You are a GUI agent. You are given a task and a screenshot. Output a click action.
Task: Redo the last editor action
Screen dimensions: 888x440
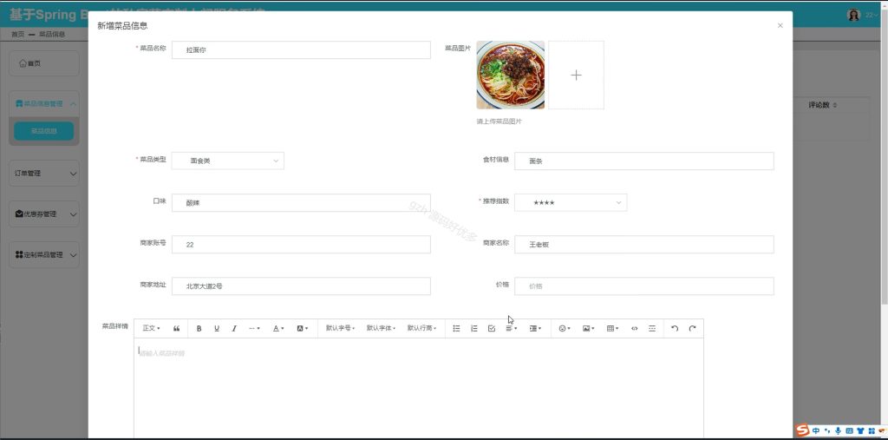pos(692,328)
